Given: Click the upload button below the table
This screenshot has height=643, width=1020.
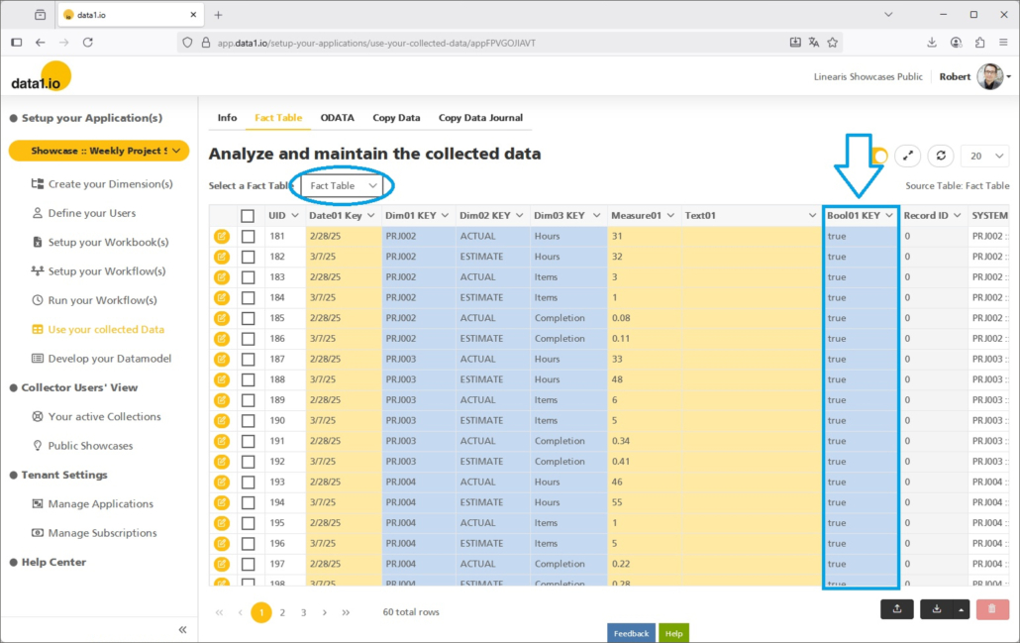Looking at the screenshot, I should coord(896,609).
